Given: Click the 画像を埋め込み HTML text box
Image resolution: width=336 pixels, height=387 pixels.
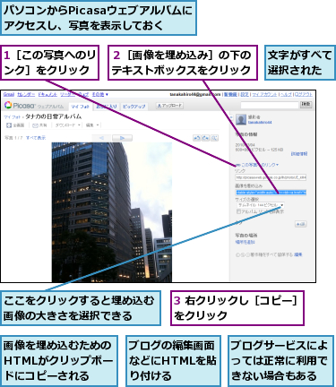Looking at the screenshot, I should [x=271, y=193].
